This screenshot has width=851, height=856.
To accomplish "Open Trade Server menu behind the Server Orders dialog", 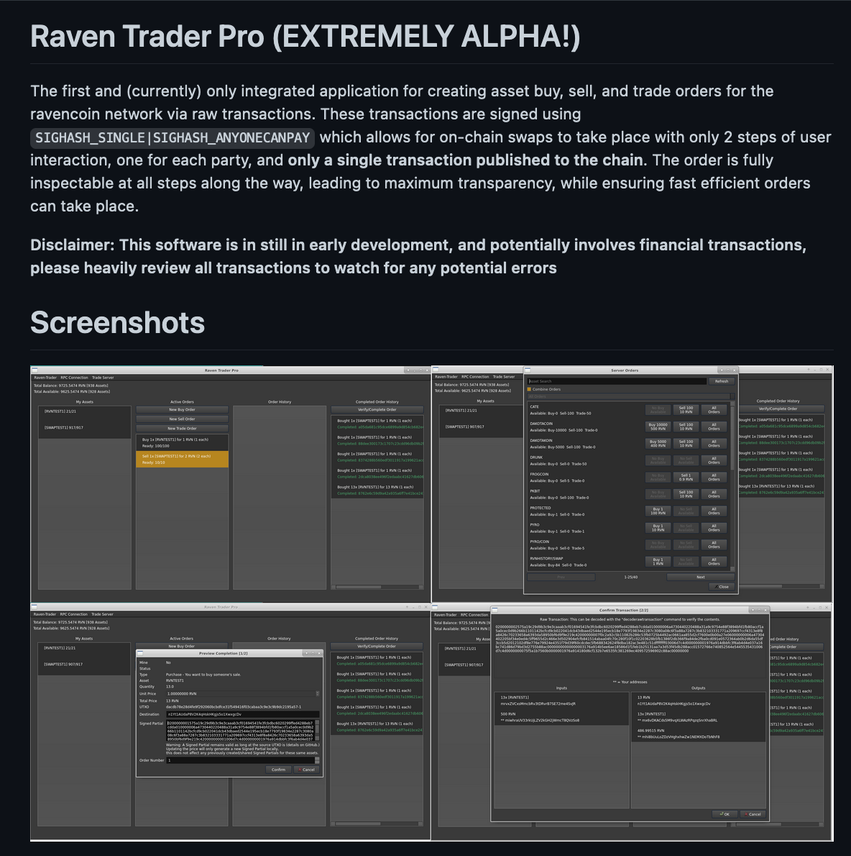I will (x=504, y=377).
